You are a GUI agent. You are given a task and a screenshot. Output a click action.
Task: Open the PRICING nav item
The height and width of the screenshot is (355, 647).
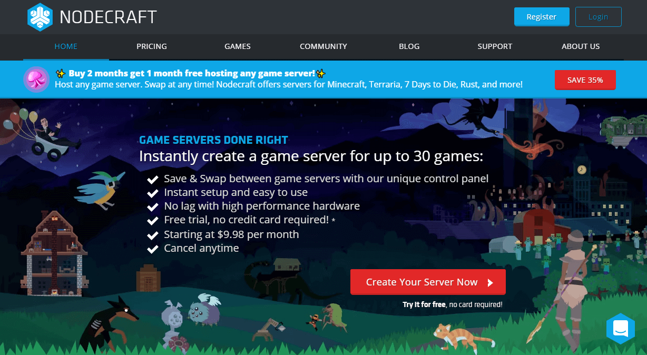[152, 46]
